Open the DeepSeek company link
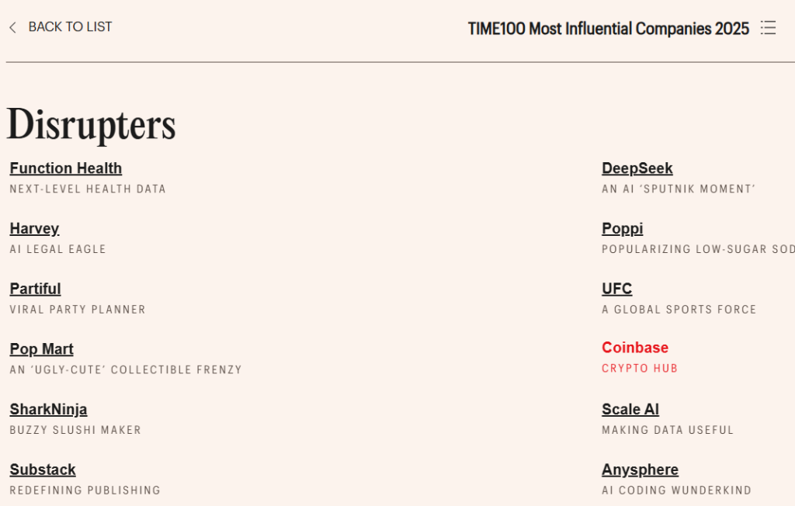 coord(637,168)
